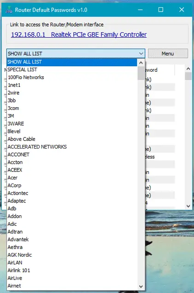
Task: Choose ACorp from the list
Action: click(72, 185)
